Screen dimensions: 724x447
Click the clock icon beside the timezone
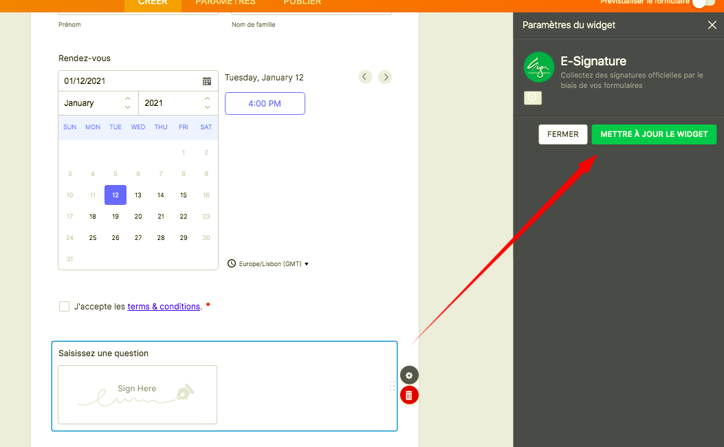[232, 263]
